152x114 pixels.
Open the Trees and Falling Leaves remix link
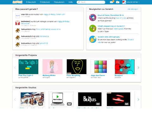tap(48, 29)
